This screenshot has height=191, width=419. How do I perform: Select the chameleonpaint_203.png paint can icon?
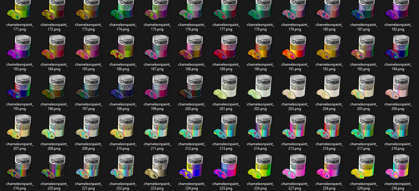[295, 87]
